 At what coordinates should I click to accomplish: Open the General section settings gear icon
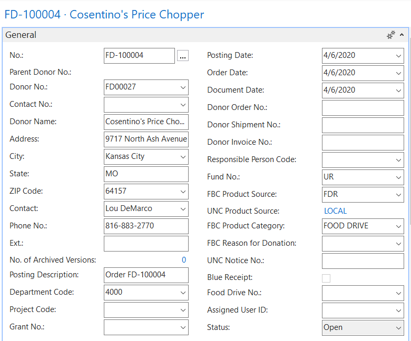click(390, 35)
